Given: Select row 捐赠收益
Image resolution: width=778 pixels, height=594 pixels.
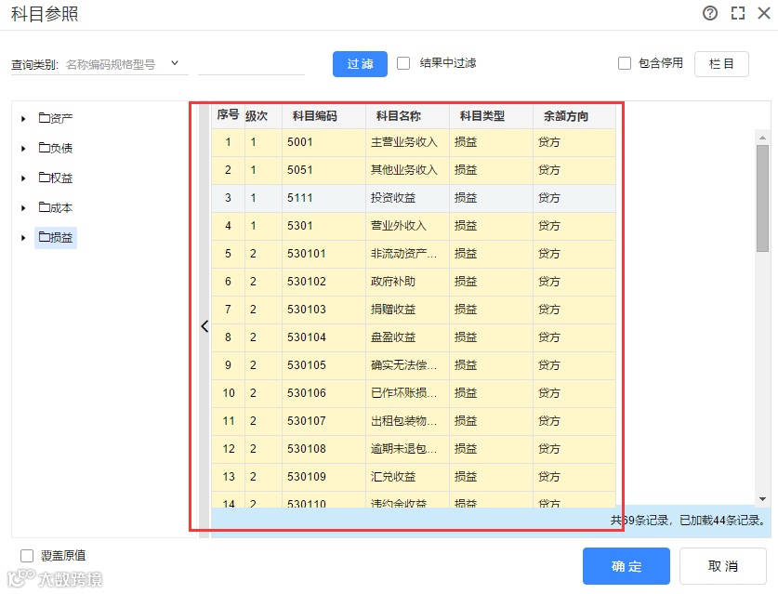Looking at the screenshot, I should coord(414,310).
